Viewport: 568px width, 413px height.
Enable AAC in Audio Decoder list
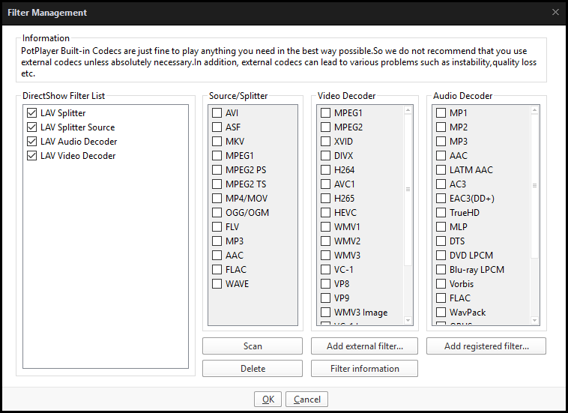pos(441,156)
